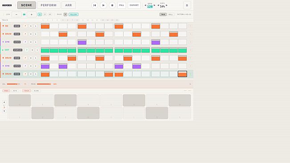Expand the SMP track row chevron
The image size is (290, 163).
click(190, 50)
